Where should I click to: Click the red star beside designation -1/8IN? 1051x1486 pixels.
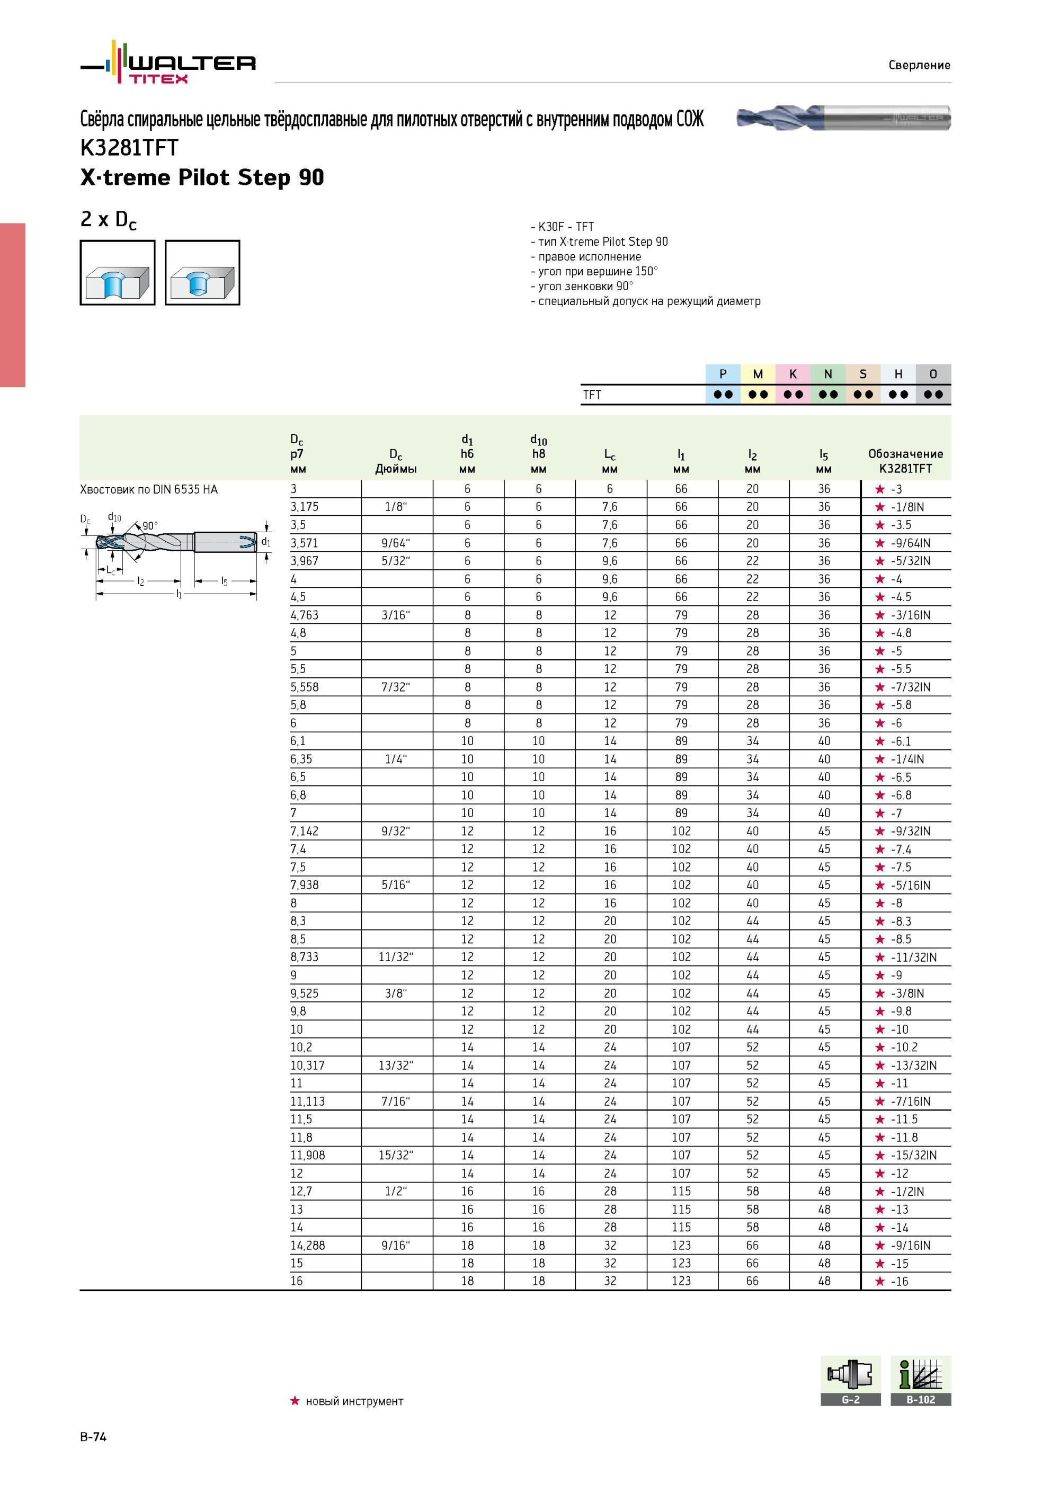[x=879, y=507]
